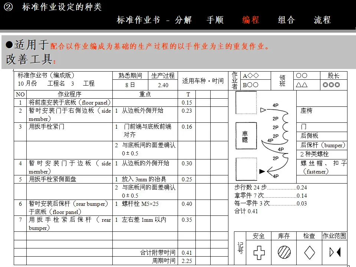Click the title 标准作业设定的种类
This screenshot has width=356, height=267.
[x=62, y=7]
